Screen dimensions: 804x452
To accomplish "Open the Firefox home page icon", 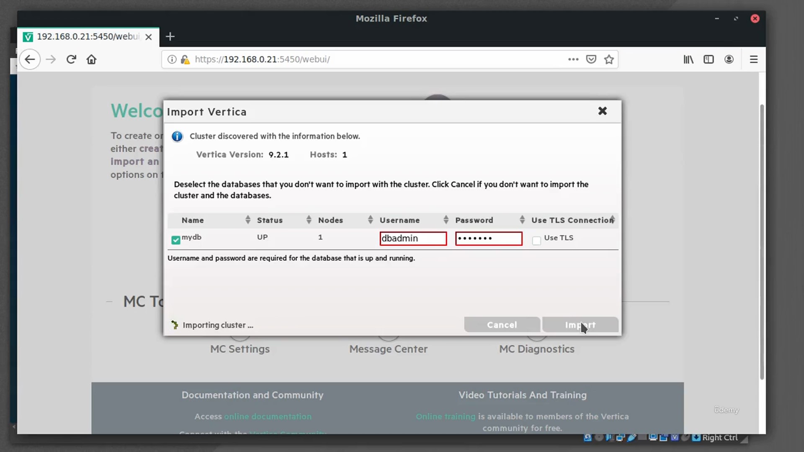I will point(91,59).
